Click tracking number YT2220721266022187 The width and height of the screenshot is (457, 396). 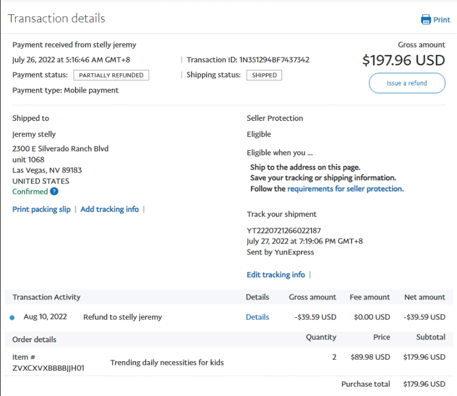pyautogui.click(x=284, y=231)
